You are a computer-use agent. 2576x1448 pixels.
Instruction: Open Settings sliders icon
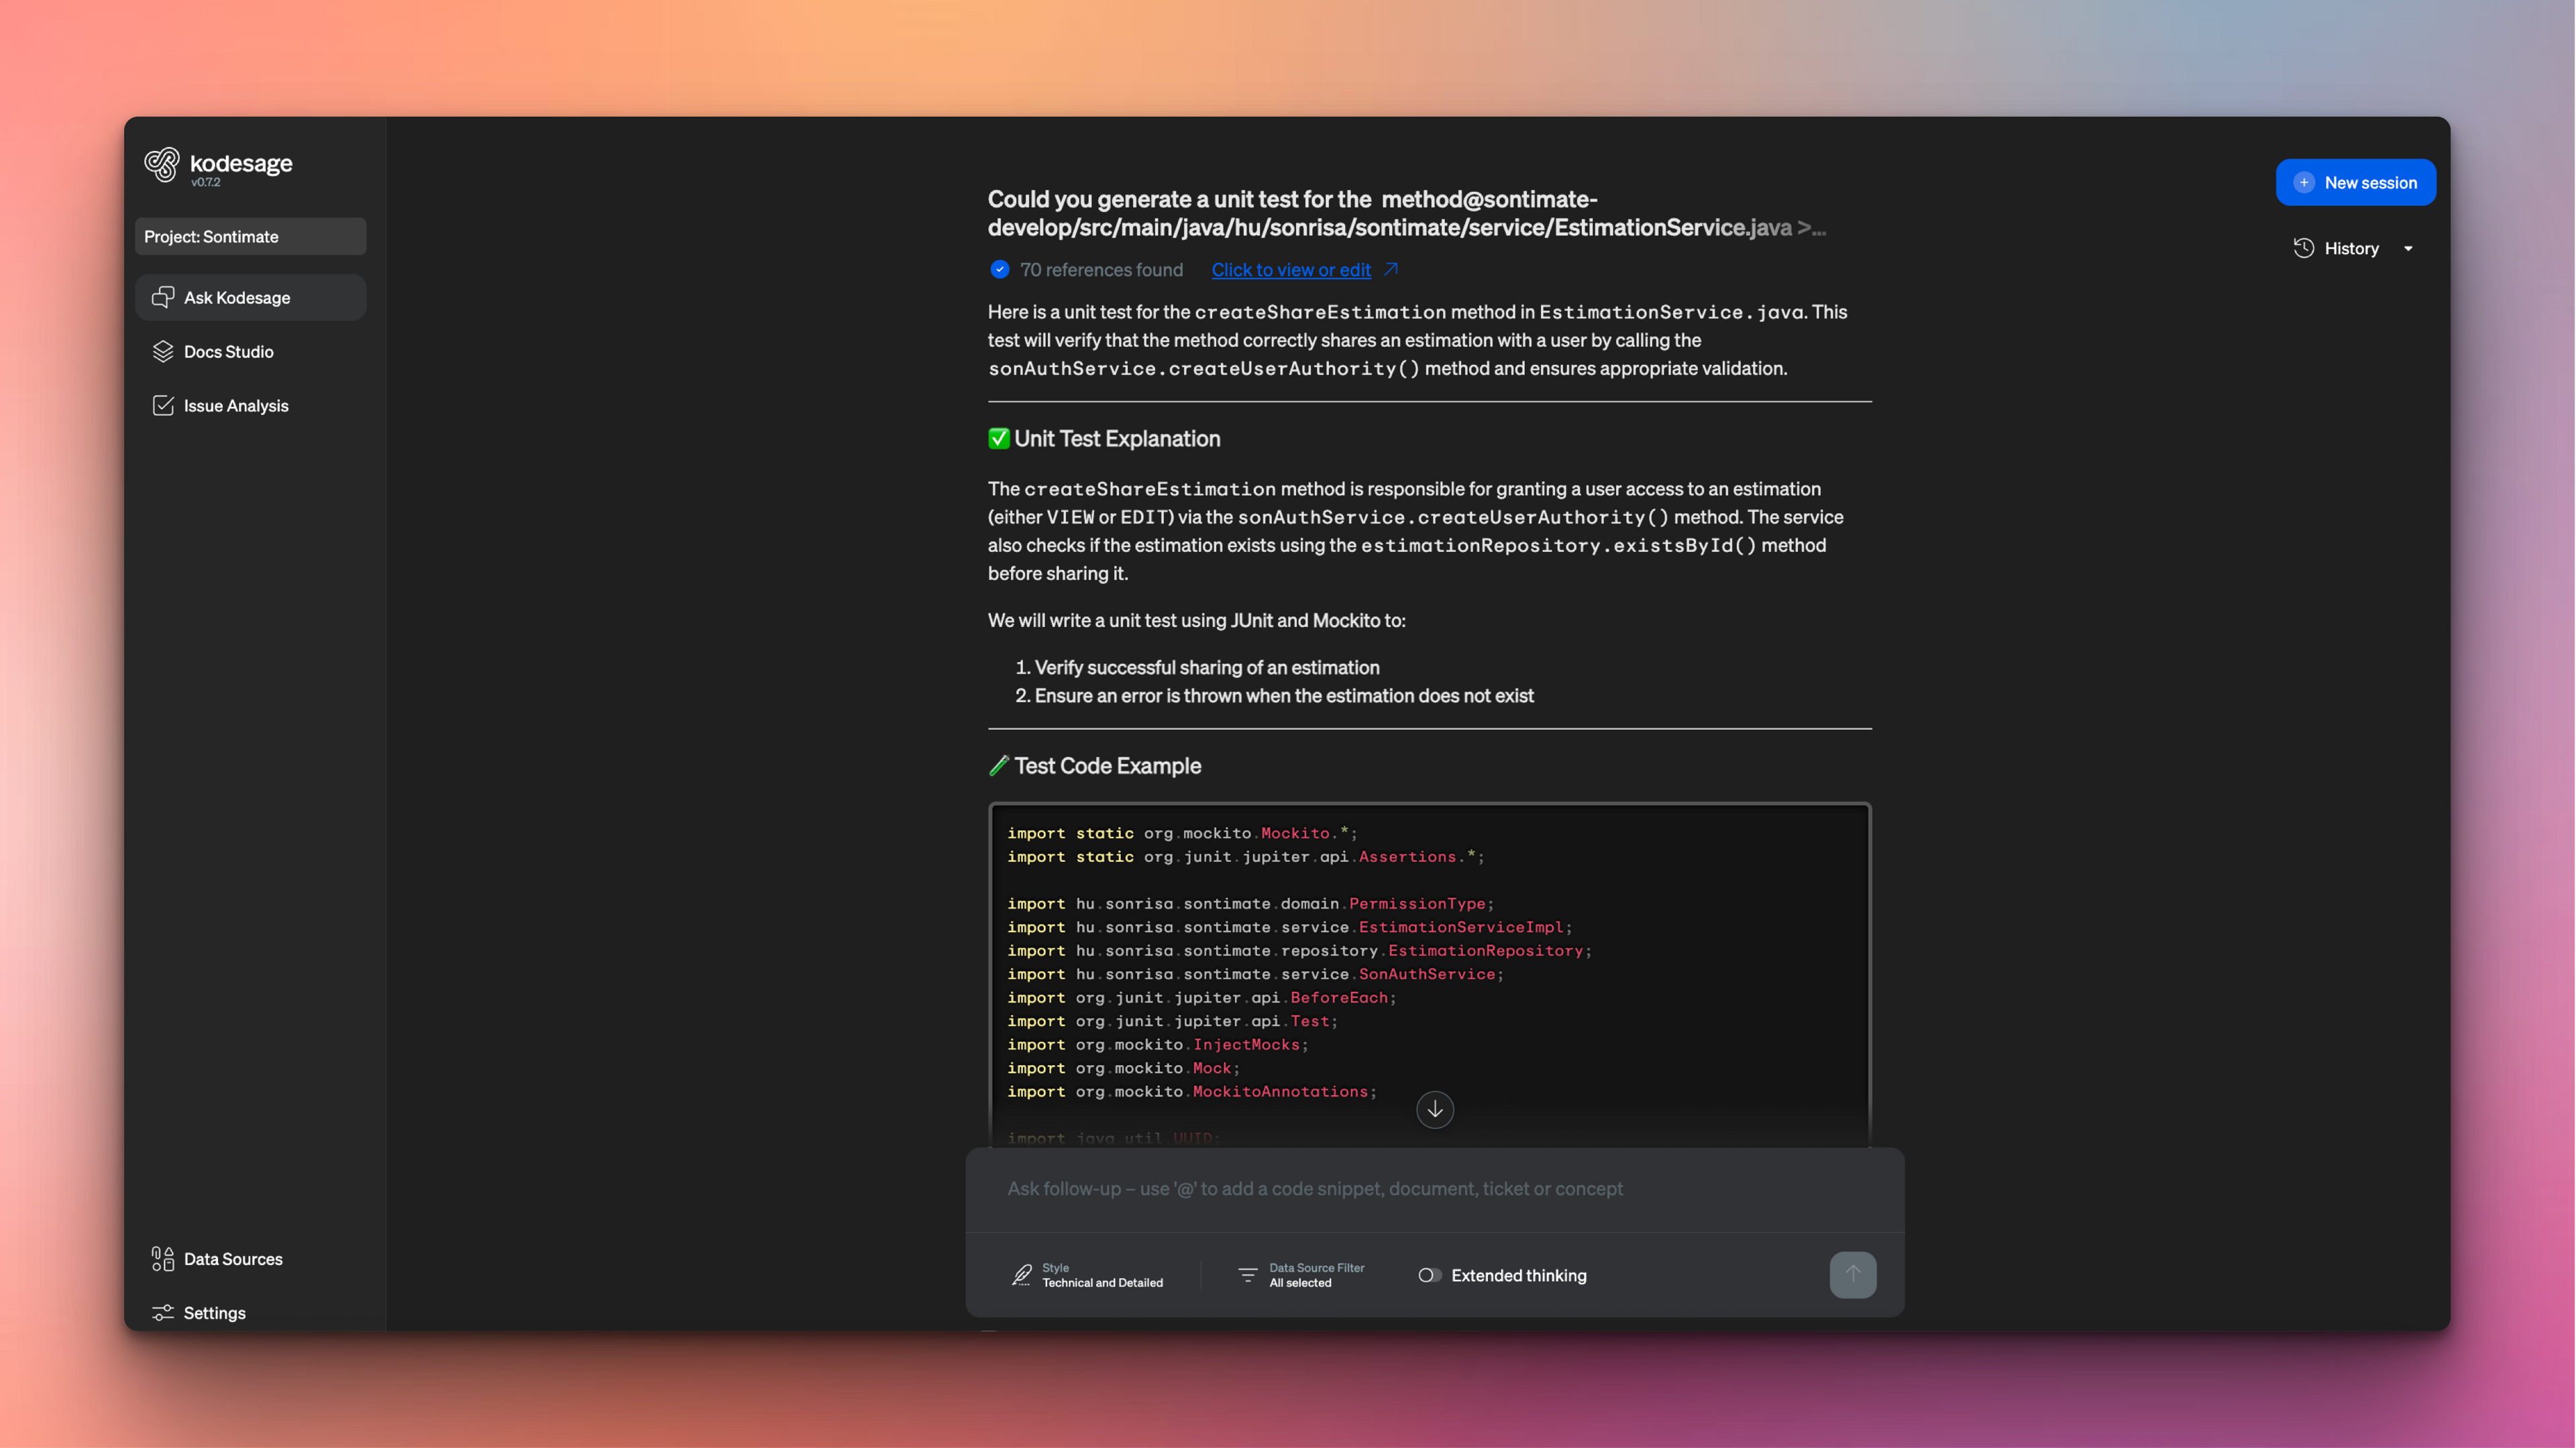click(162, 1313)
